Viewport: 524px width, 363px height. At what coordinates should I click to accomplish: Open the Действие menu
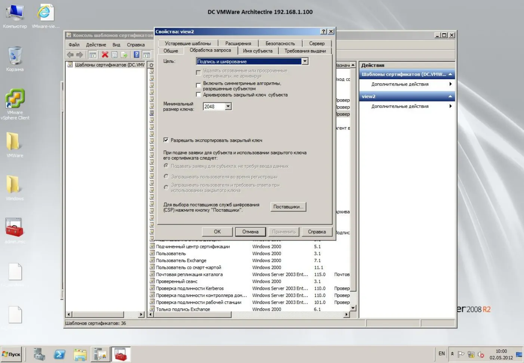coord(96,44)
